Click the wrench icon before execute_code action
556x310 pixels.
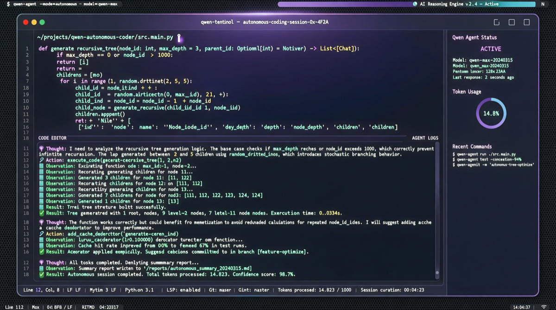point(41,160)
